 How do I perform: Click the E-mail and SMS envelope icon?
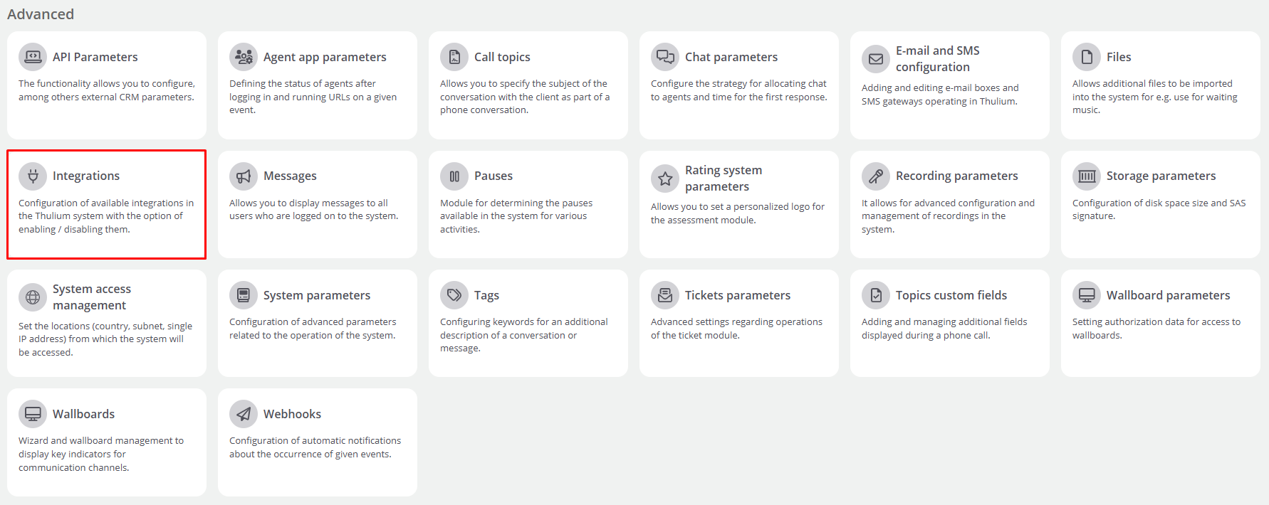pyautogui.click(x=876, y=59)
